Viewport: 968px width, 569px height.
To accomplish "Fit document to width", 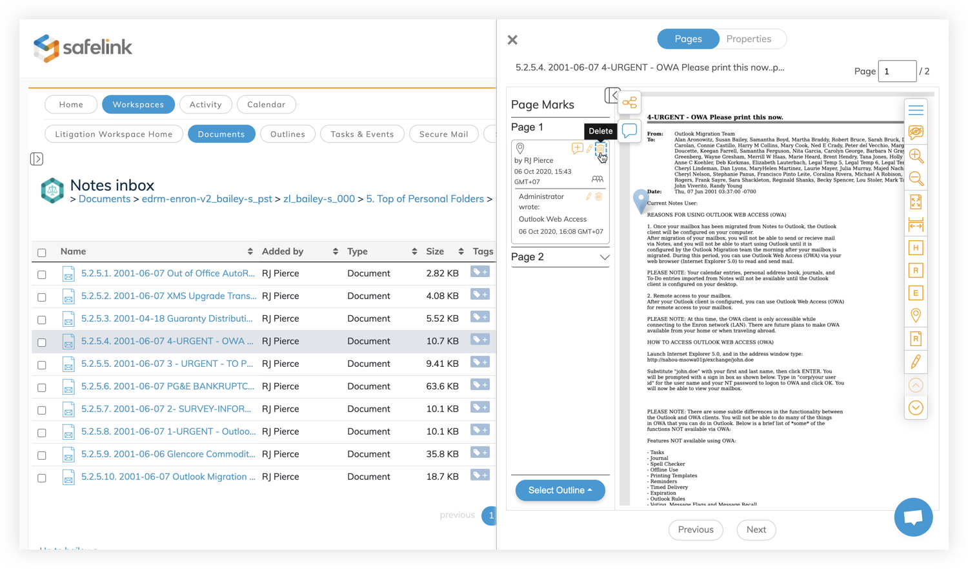I will (x=916, y=225).
